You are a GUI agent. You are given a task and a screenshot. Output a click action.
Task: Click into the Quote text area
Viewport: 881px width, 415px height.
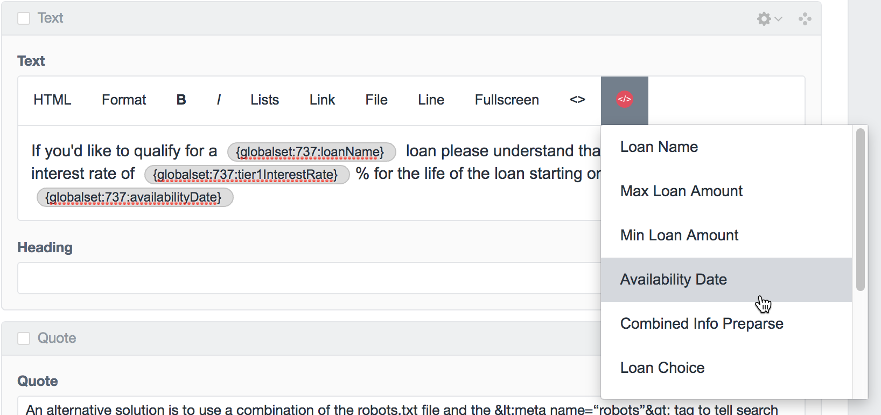[411, 406]
